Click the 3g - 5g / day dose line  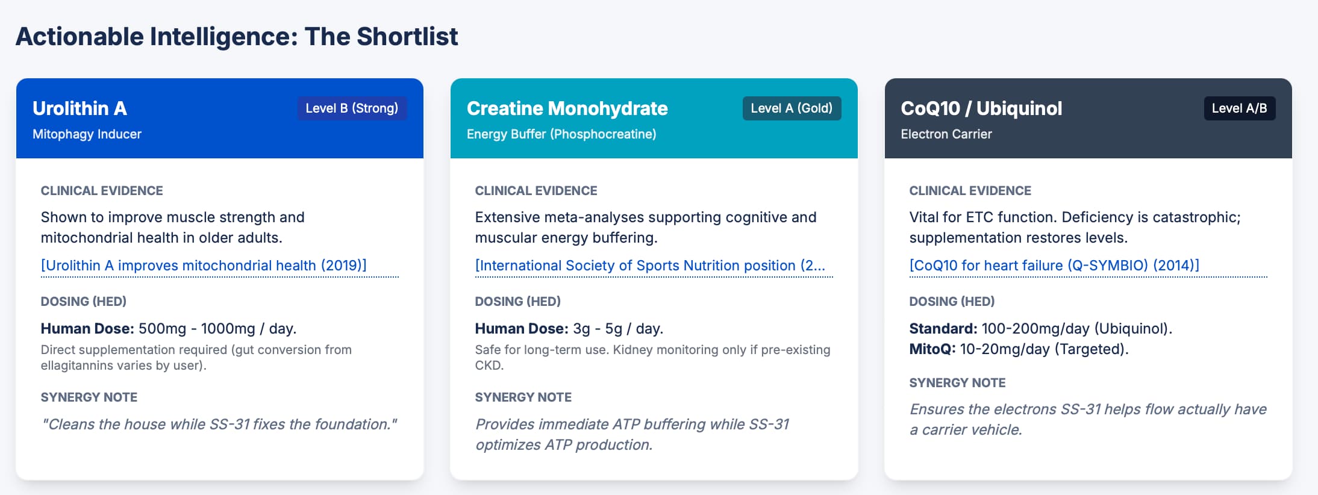[x=569, y=329]
